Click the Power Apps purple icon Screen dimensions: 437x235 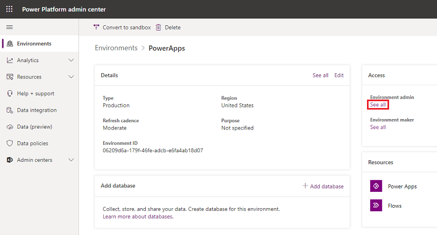[376, 186]
